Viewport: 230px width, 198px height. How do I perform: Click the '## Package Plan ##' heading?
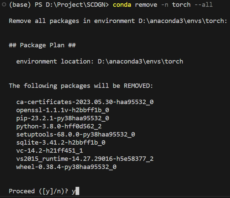42,45
